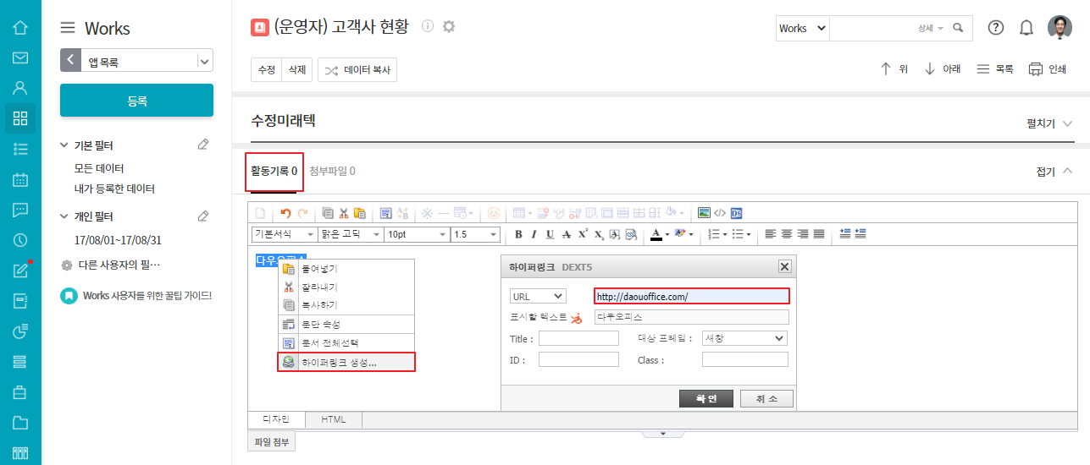Toggle bold formatting in the editor
Screen dimensions: 1090x465
[518, 234]
